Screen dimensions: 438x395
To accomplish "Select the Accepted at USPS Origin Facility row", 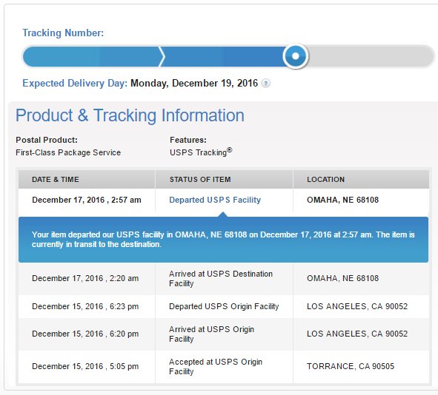I will coord(224,367).
